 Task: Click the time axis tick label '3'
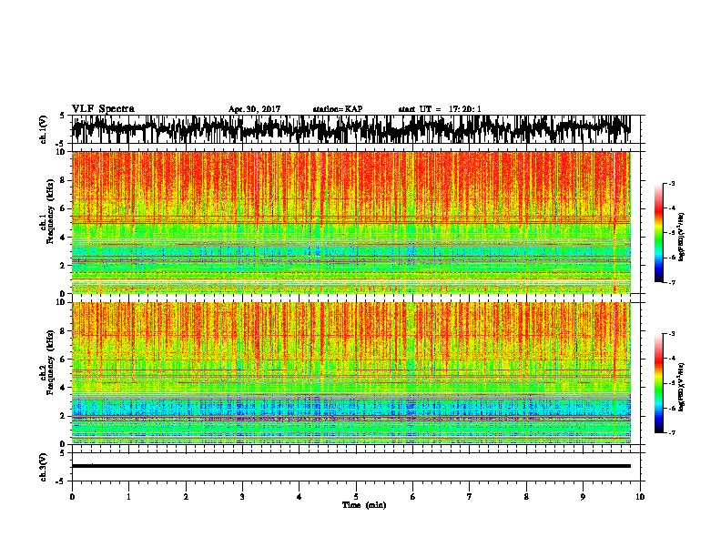tap(243, 497)
